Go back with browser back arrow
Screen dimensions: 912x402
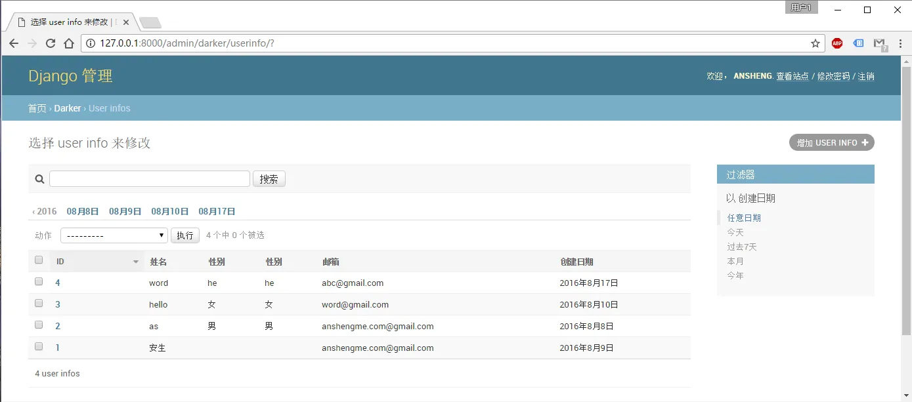click(14, 44)
